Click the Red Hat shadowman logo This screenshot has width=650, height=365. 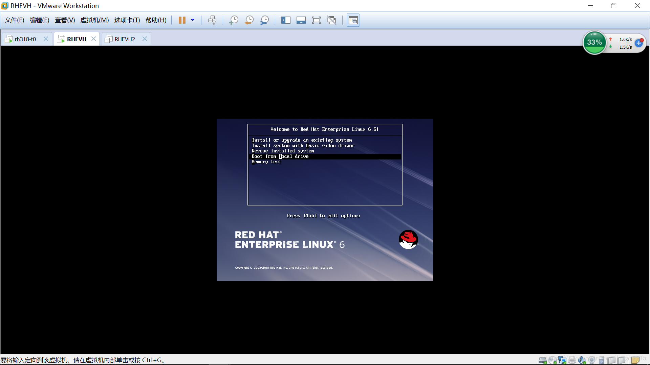click(x=408, y=239)
